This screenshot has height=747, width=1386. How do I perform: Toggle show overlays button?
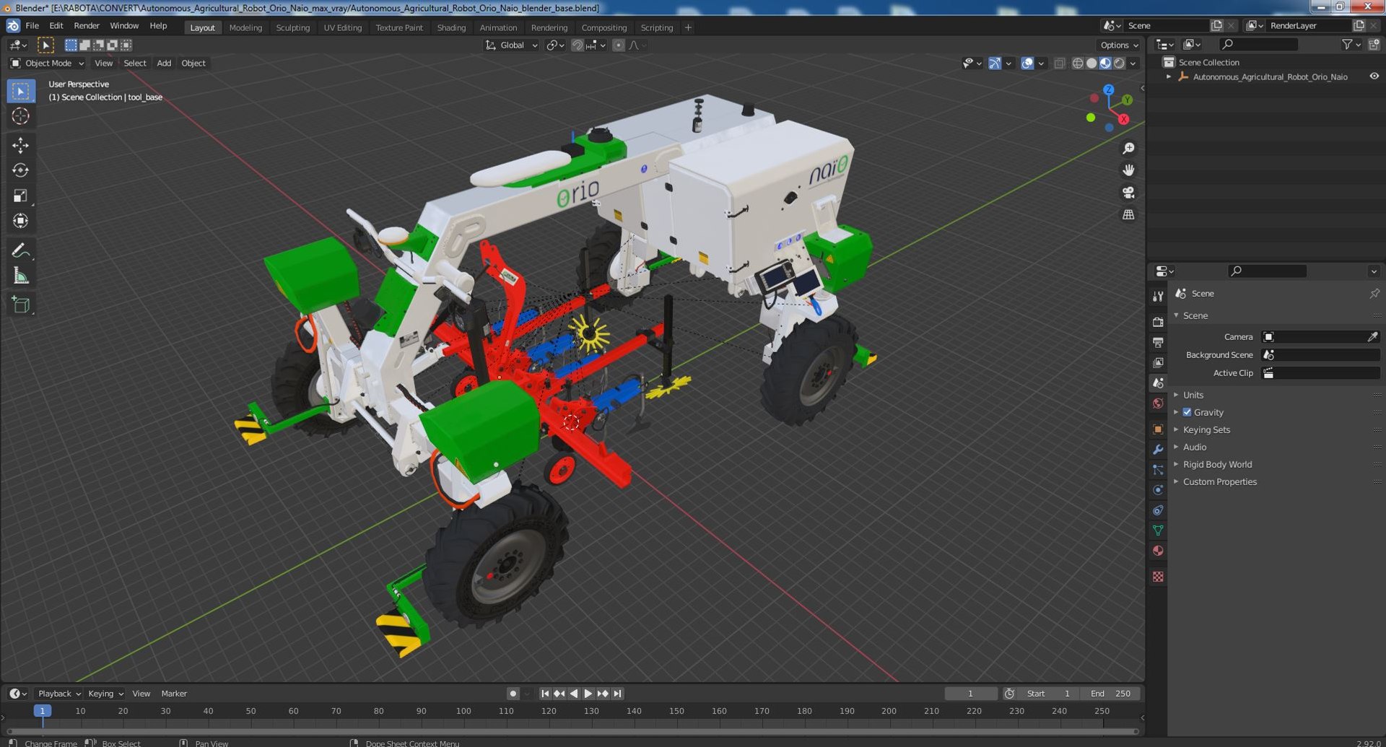click(x=1027, y=64)
